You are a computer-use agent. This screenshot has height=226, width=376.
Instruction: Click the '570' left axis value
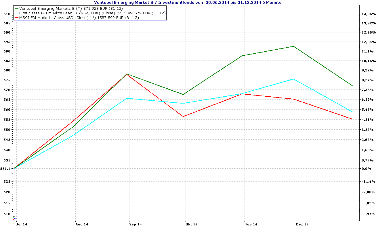click(x=7, y=90)
